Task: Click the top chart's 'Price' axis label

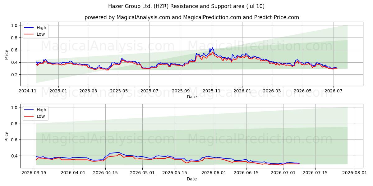Action: pos(7,54)
